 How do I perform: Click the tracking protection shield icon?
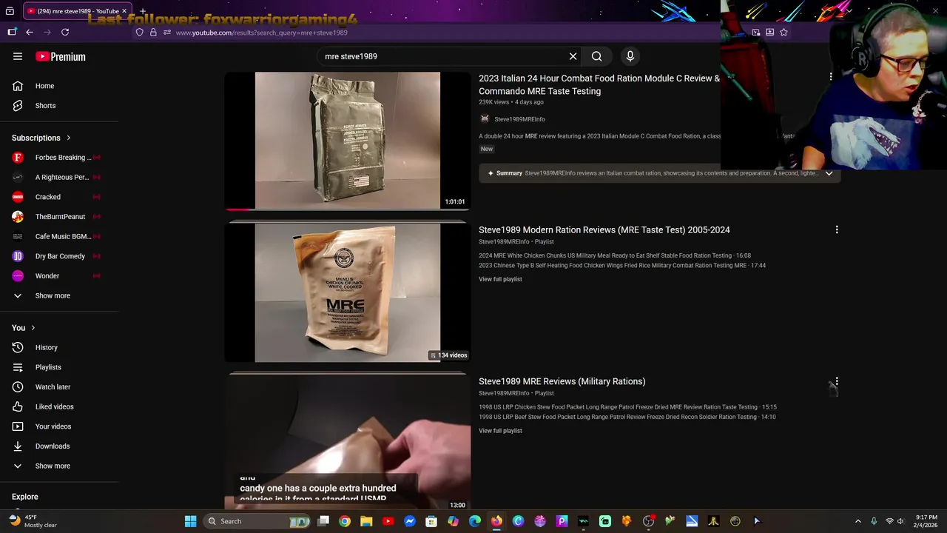click(x=139, y=33)
